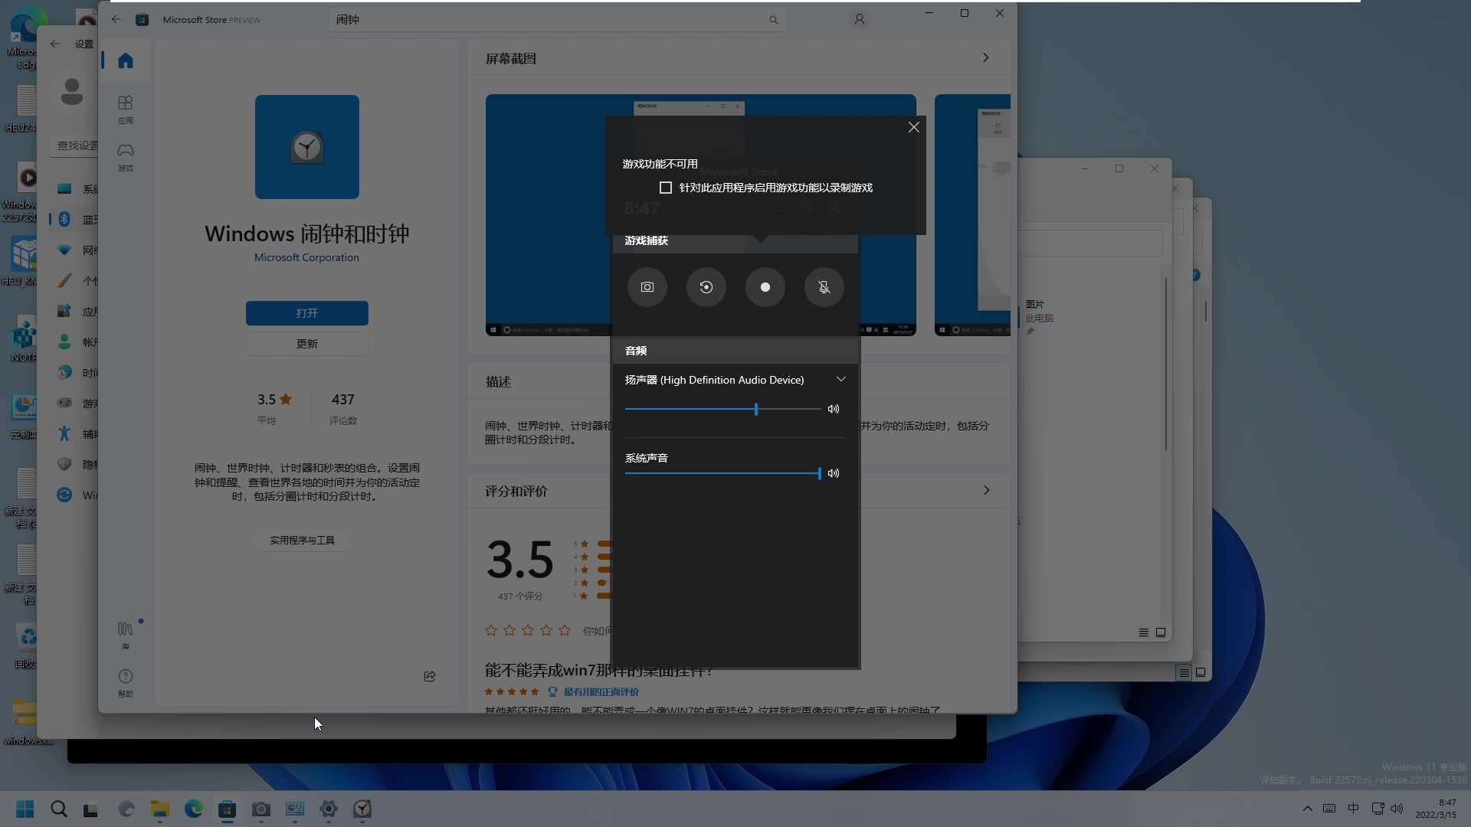Screen dimensions: 1471x827
Task: Click the Update button
Action: pyautogui.click(x=306, y=344)
